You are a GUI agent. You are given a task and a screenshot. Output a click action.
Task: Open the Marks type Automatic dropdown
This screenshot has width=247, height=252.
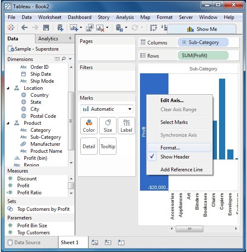pyautogui.click(x=107, y=109)
